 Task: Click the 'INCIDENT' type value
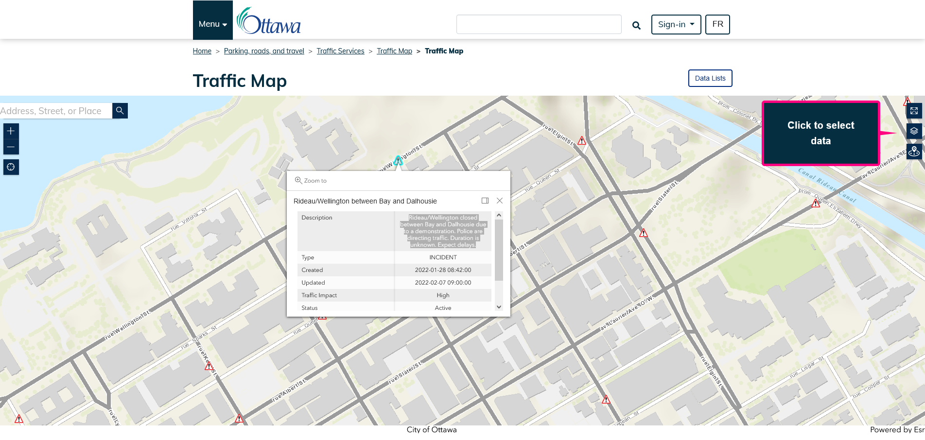(x=443, y=257)
